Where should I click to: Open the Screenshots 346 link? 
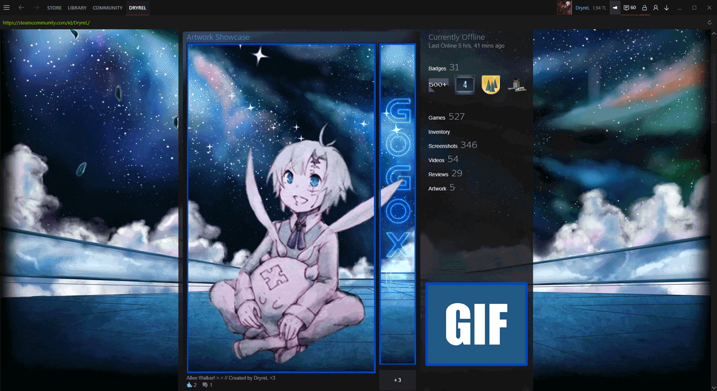[x=453, y=145]
